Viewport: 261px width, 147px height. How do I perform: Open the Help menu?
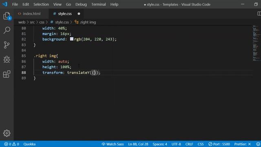[x=114, y=4]
